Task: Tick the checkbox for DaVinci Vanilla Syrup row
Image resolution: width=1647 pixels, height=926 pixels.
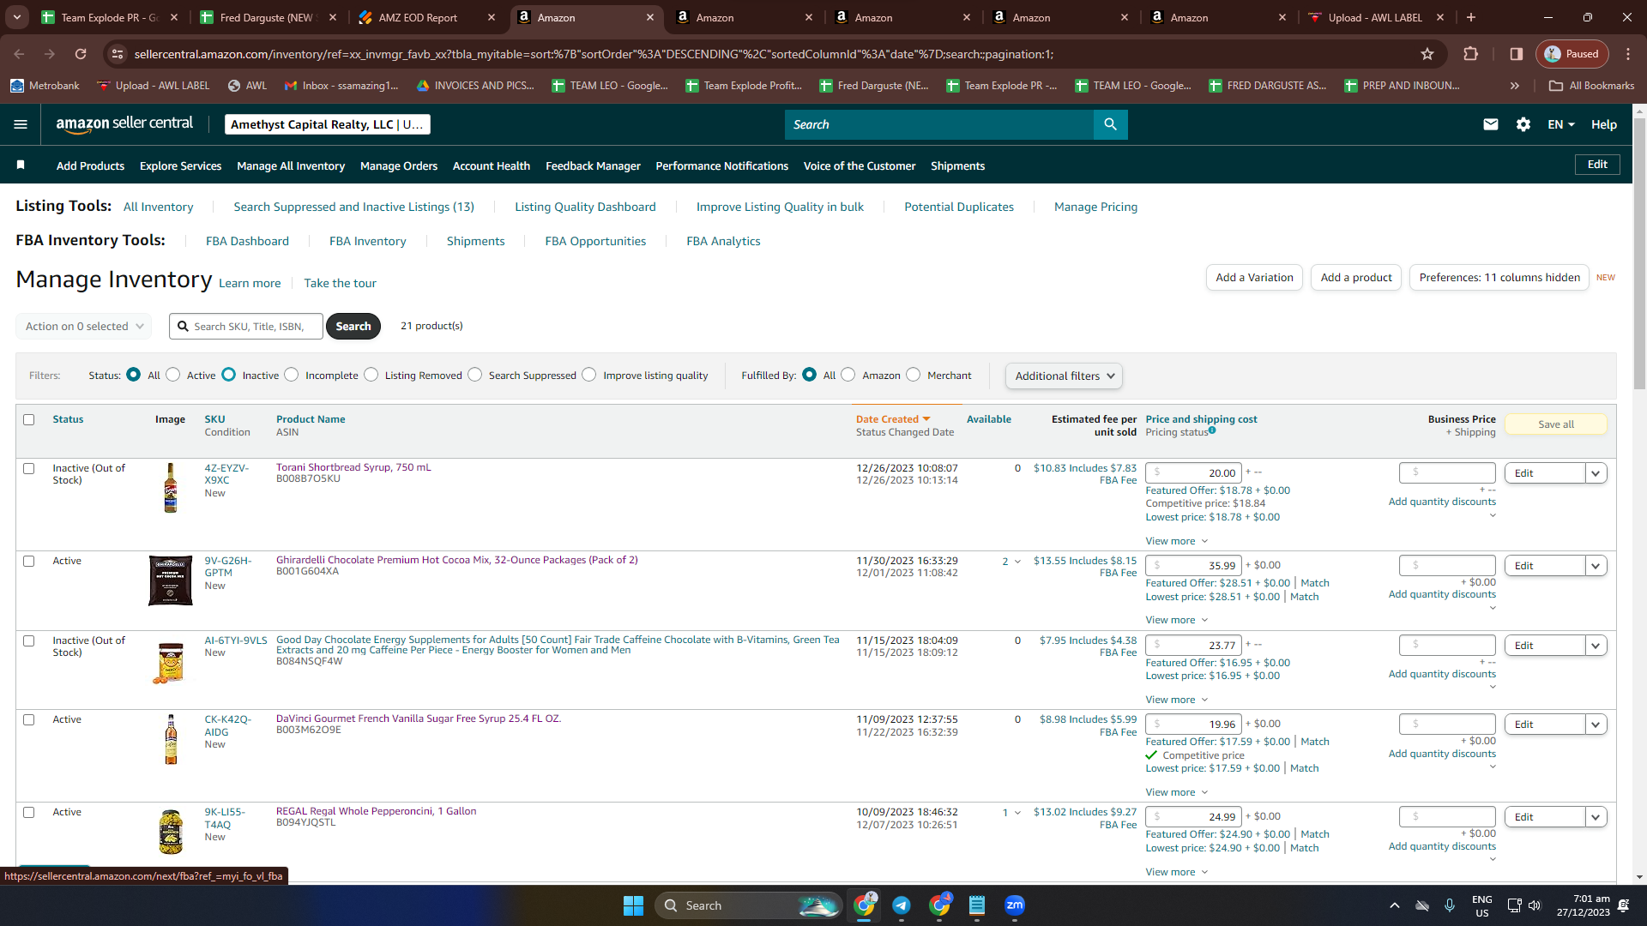Action: pos(29,720)
